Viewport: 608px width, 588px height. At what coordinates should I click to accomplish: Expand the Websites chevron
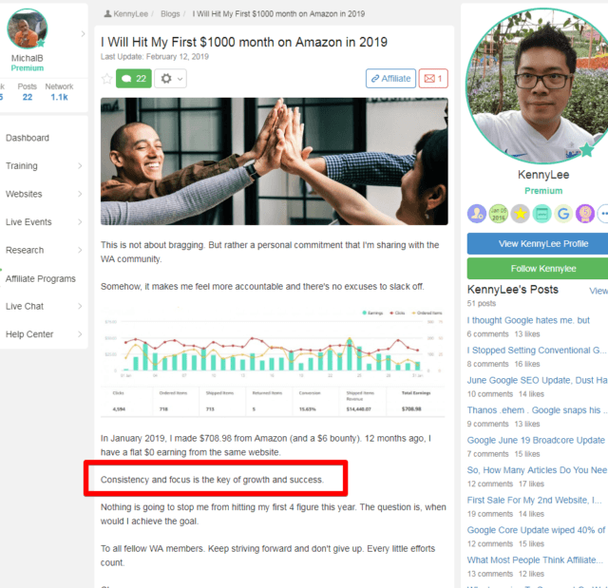pyautogui.click(x=80, y=194)
